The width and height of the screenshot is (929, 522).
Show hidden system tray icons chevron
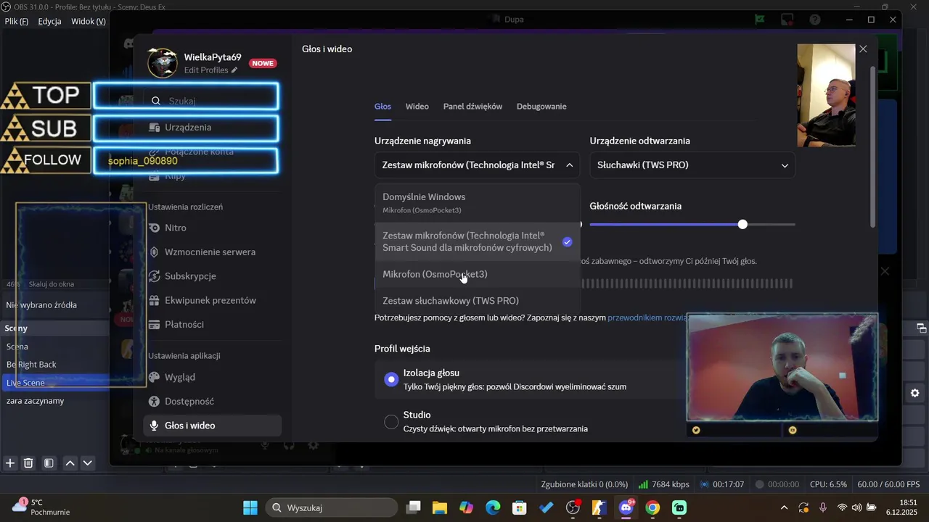click(783, 507)
